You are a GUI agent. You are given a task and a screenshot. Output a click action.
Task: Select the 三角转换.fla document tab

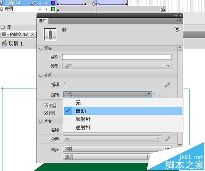coord(14,34)
